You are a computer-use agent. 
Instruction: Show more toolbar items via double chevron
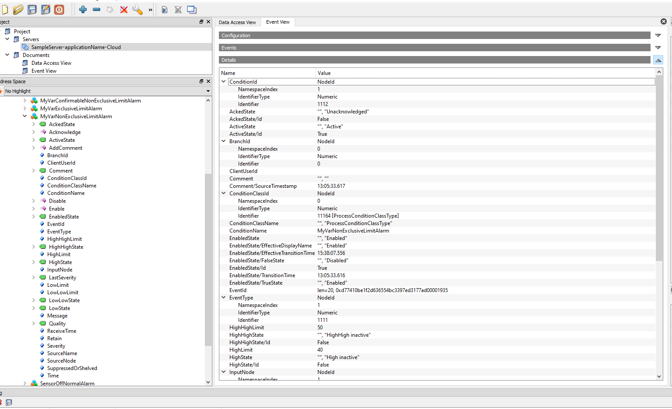tap(151, 10)
